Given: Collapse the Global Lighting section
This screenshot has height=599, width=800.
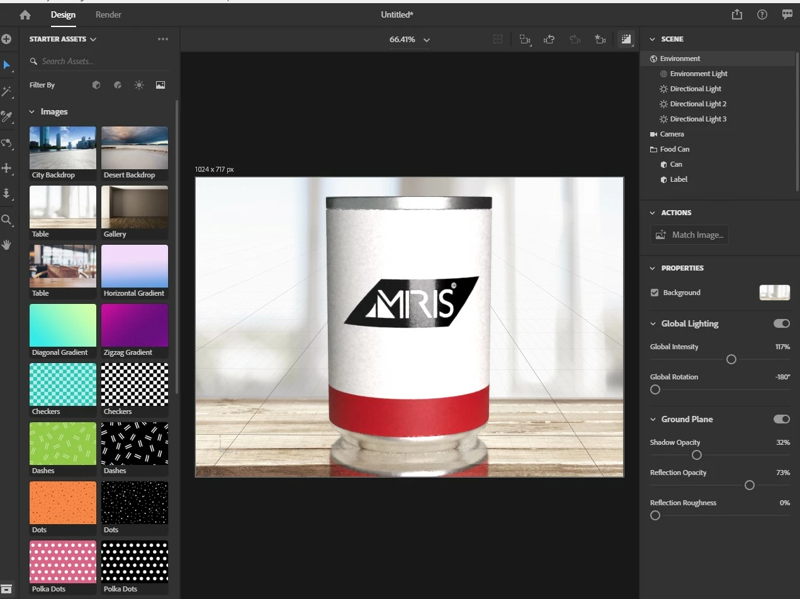Looking at the screenshot, I should click(653, 323).
